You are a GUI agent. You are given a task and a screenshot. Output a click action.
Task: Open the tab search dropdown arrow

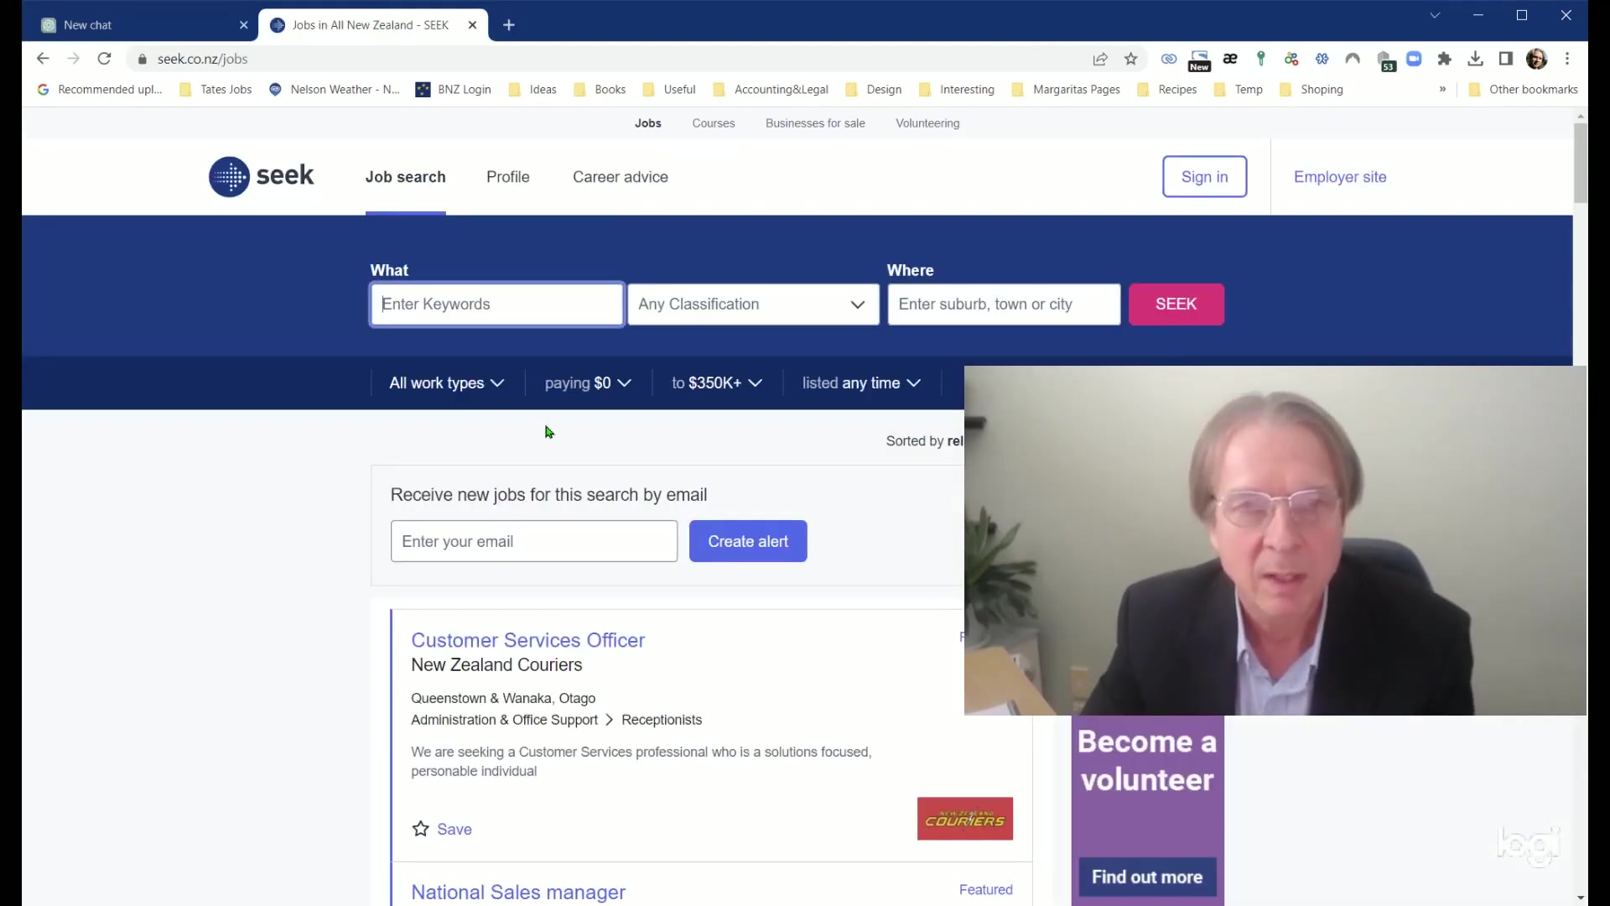coord(1435,15)
